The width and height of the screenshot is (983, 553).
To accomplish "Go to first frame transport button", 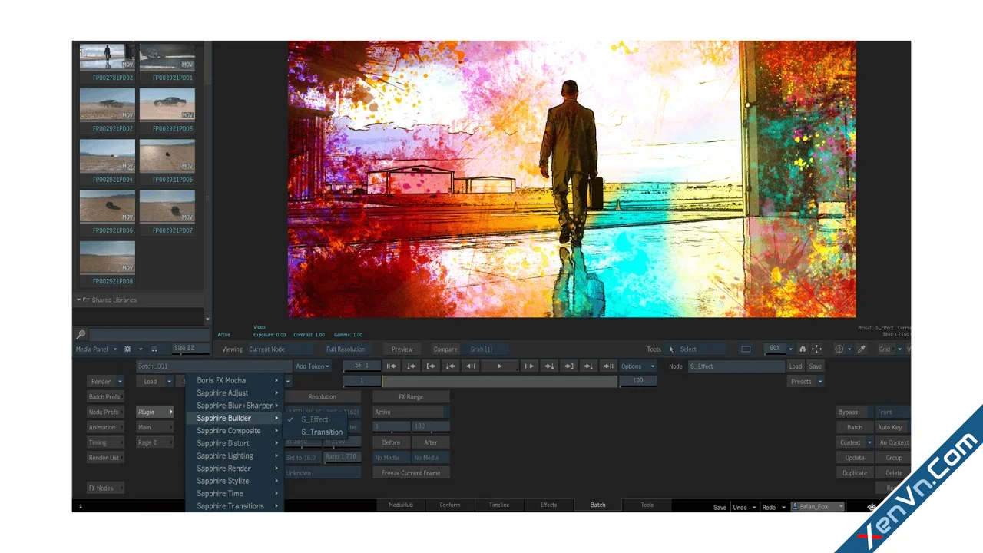I will tap(391, 366).
